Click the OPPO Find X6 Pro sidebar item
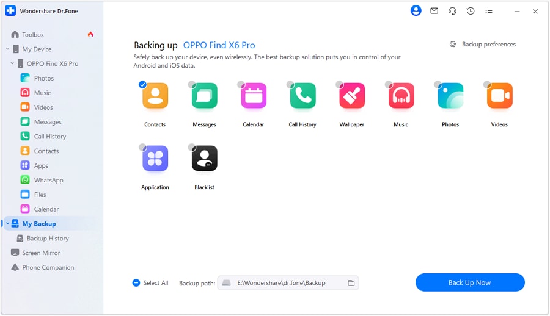This screenshot has height=316, width=550. point(48,63)
